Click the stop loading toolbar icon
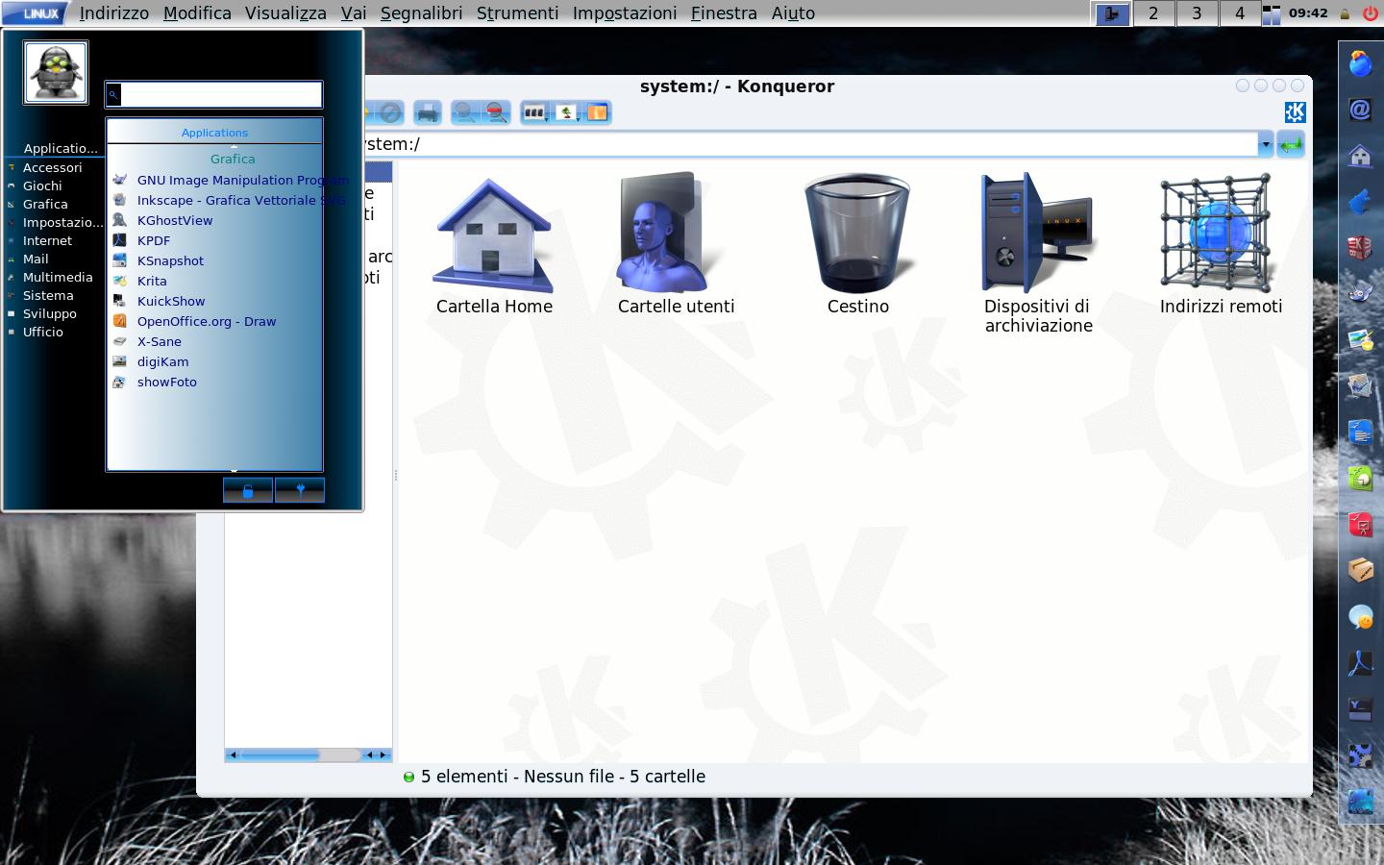Screen dimensions: 1384x865 click(389, 112)
